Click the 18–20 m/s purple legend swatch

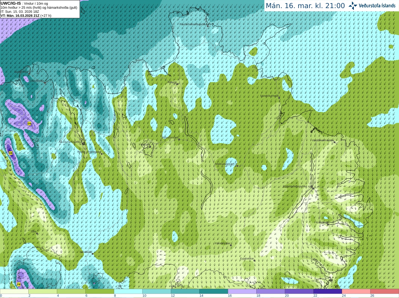point(271,291)
